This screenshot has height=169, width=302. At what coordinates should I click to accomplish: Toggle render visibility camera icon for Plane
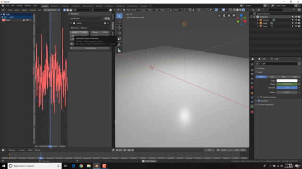(x=299, y=26)
